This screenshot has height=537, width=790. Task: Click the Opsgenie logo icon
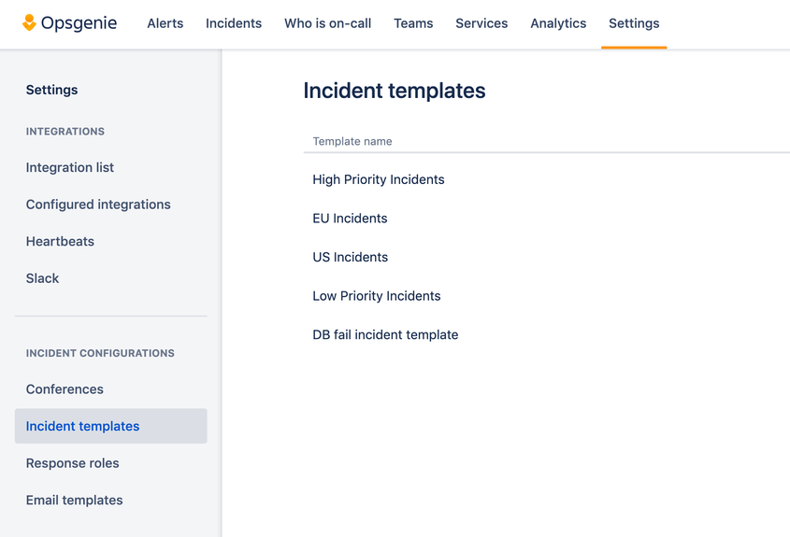pos(29,22)
